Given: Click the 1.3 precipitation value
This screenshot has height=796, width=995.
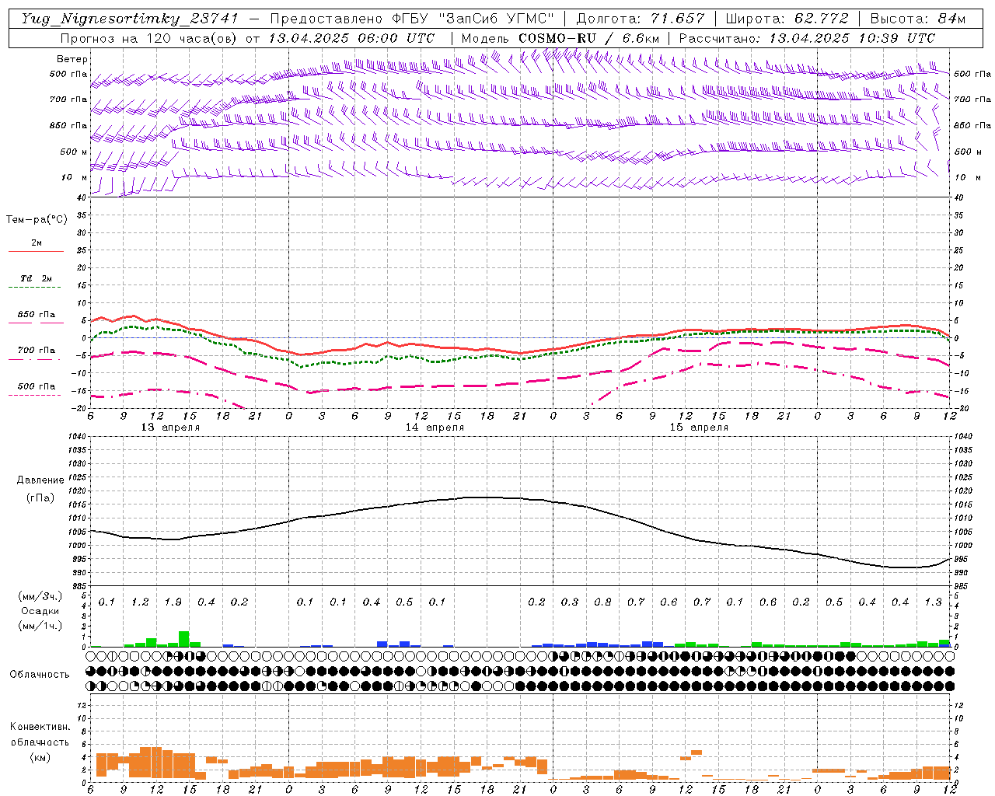Looking at the screenshot, I should [933, 602].
